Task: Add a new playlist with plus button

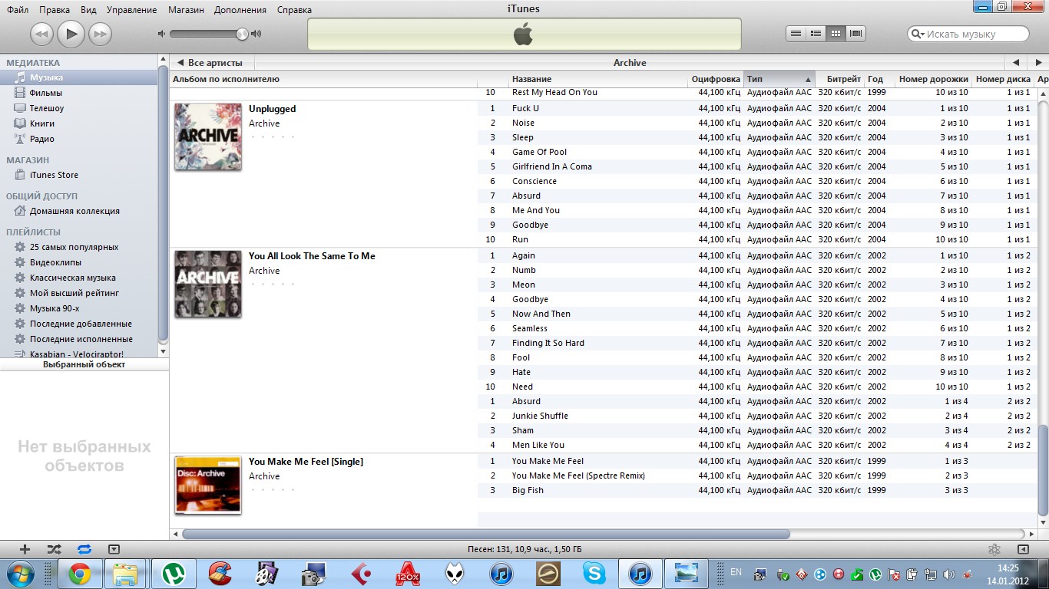Action: 25,549
